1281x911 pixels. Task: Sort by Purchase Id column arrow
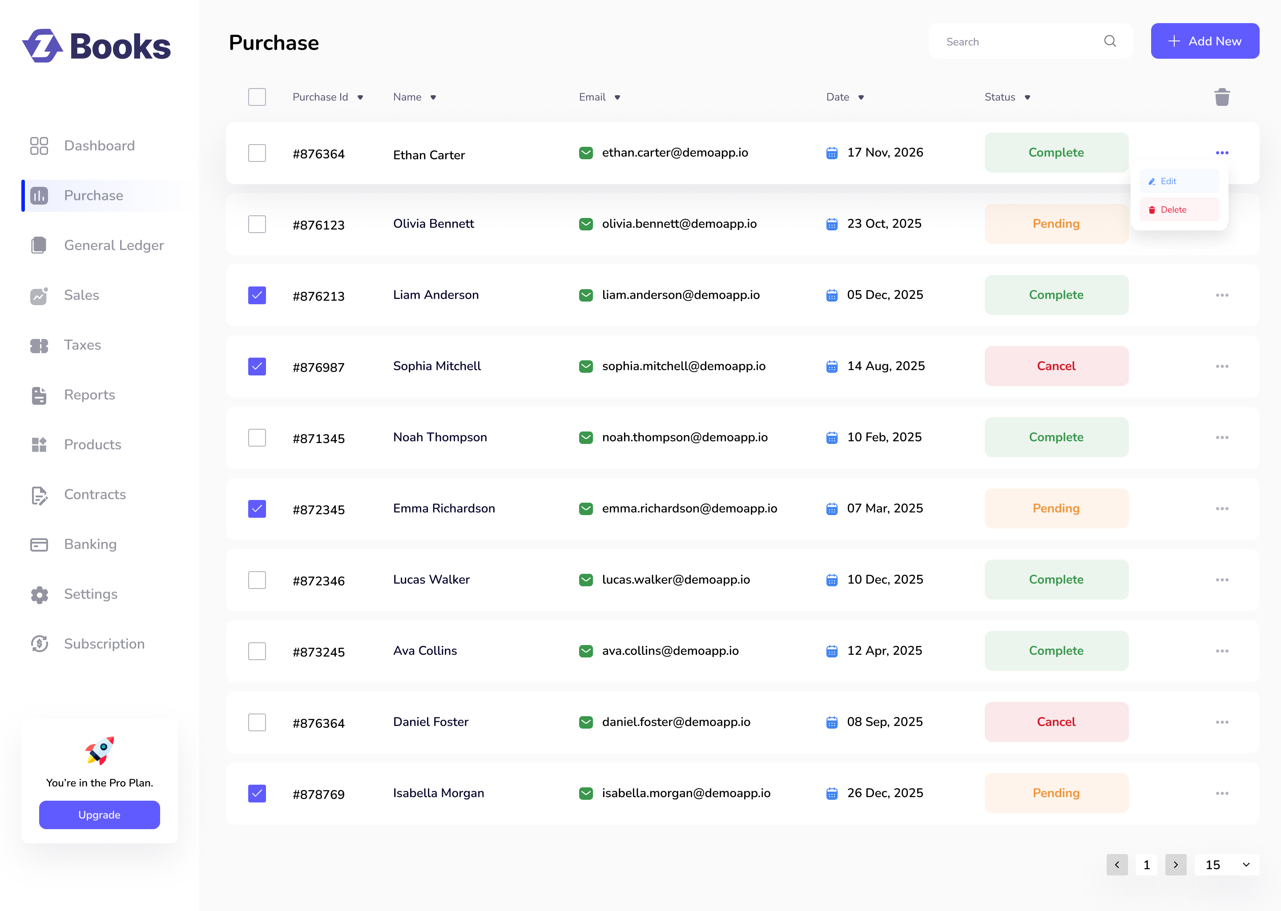[x=360, y=97]
